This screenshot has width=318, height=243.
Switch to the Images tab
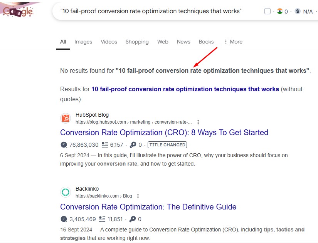coord(83,42)
